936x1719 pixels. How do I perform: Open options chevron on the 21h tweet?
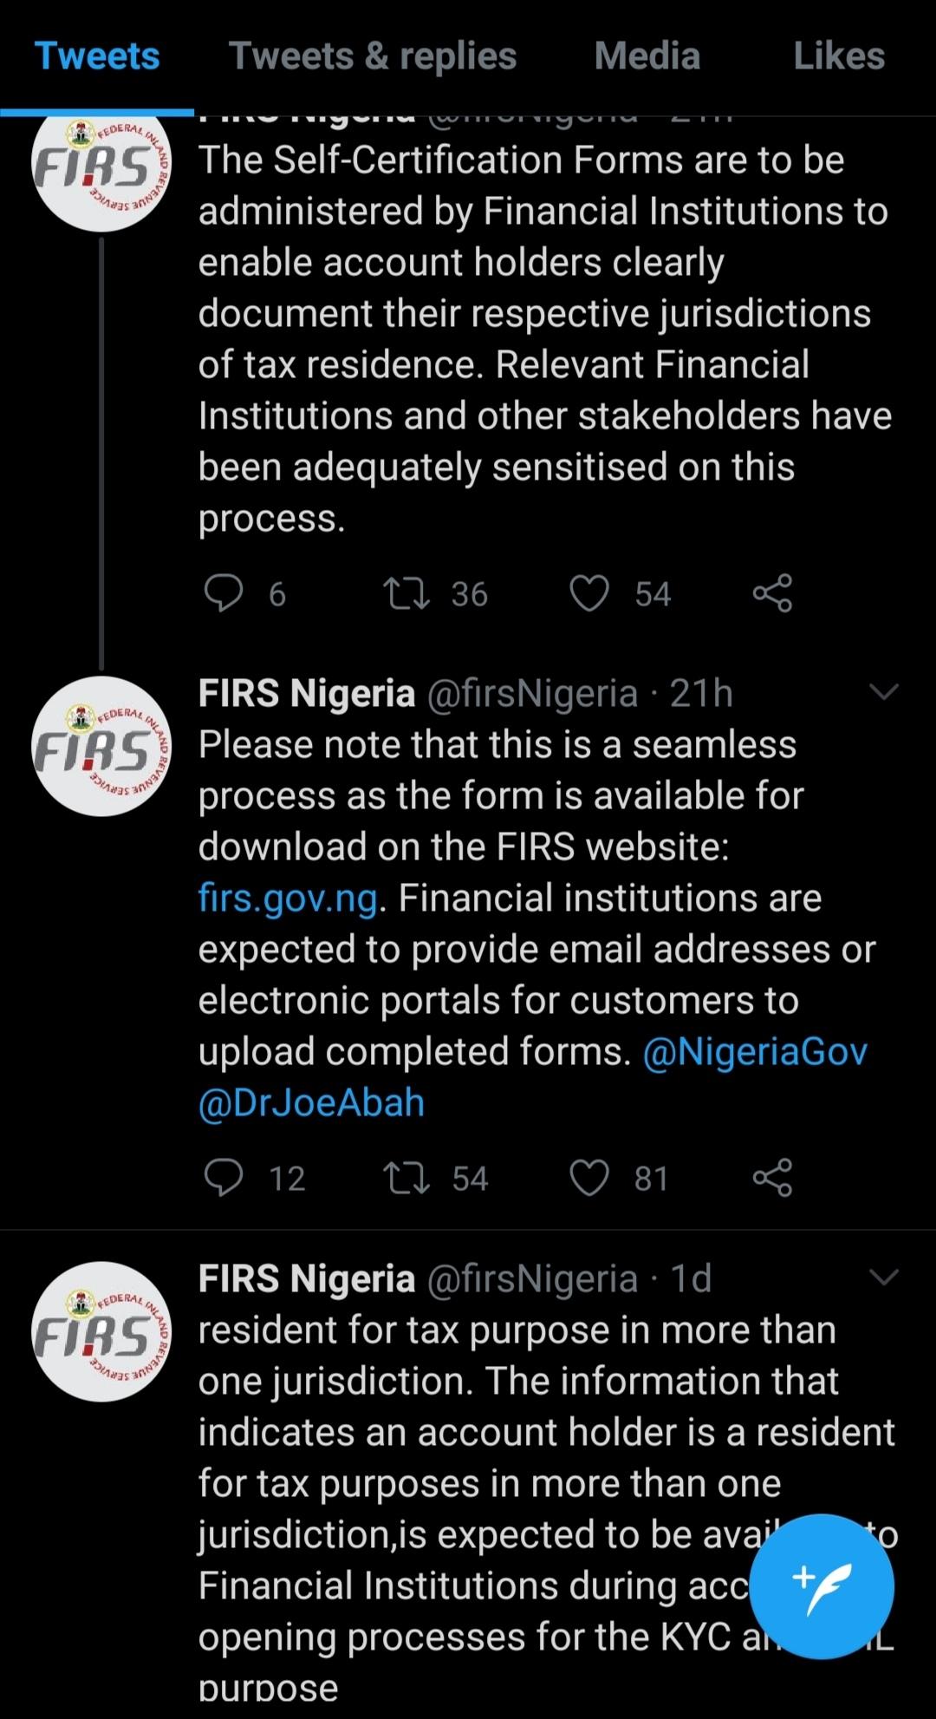point(884,692)
